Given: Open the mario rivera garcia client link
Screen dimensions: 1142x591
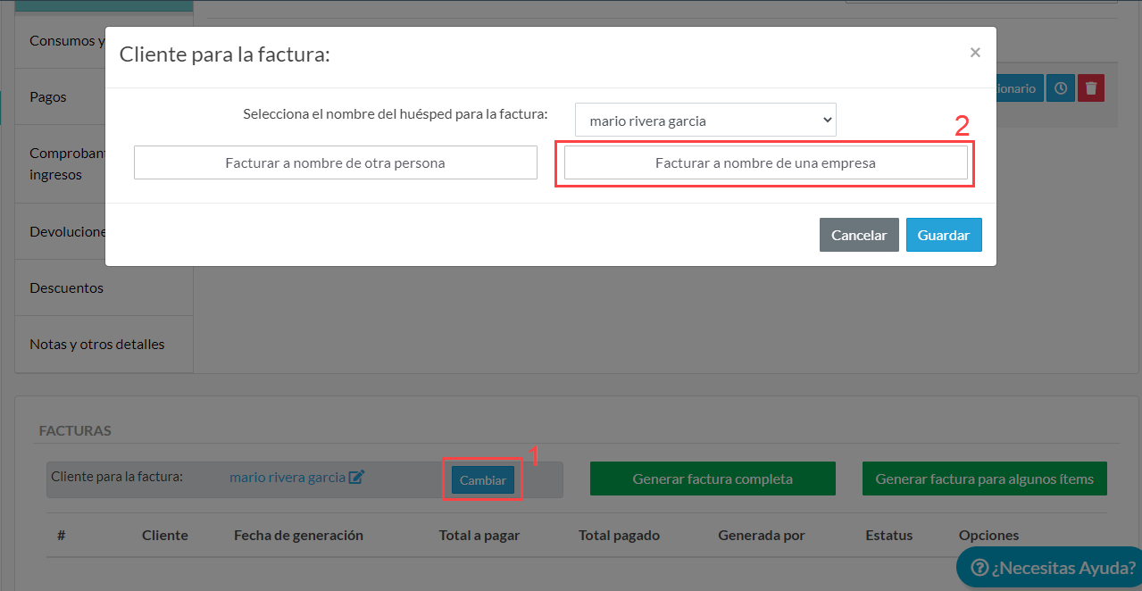Looking at the screenshot, I should (287, 478).
